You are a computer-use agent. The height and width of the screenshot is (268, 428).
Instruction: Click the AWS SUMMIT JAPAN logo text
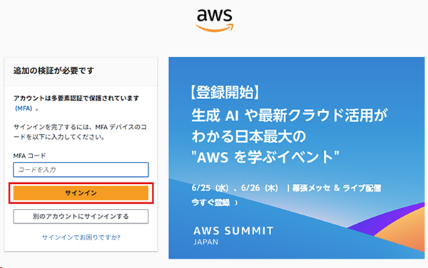click(233, 235)
